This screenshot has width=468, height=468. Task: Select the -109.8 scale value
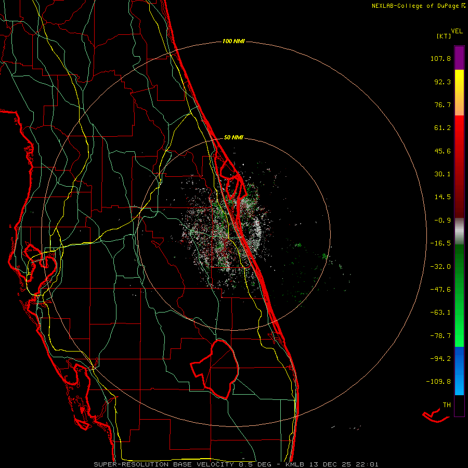(x=438, y=382)
